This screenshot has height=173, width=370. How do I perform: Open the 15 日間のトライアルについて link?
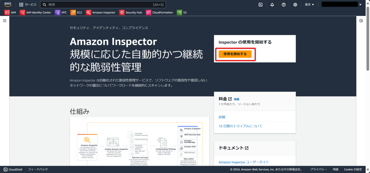point(240,126)
